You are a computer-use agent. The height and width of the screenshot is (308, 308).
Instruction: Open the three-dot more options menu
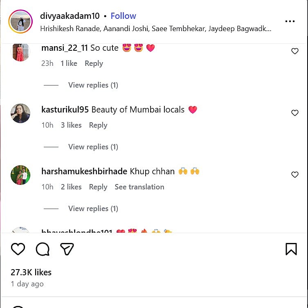pyautogui.click(x=290, y=21)
